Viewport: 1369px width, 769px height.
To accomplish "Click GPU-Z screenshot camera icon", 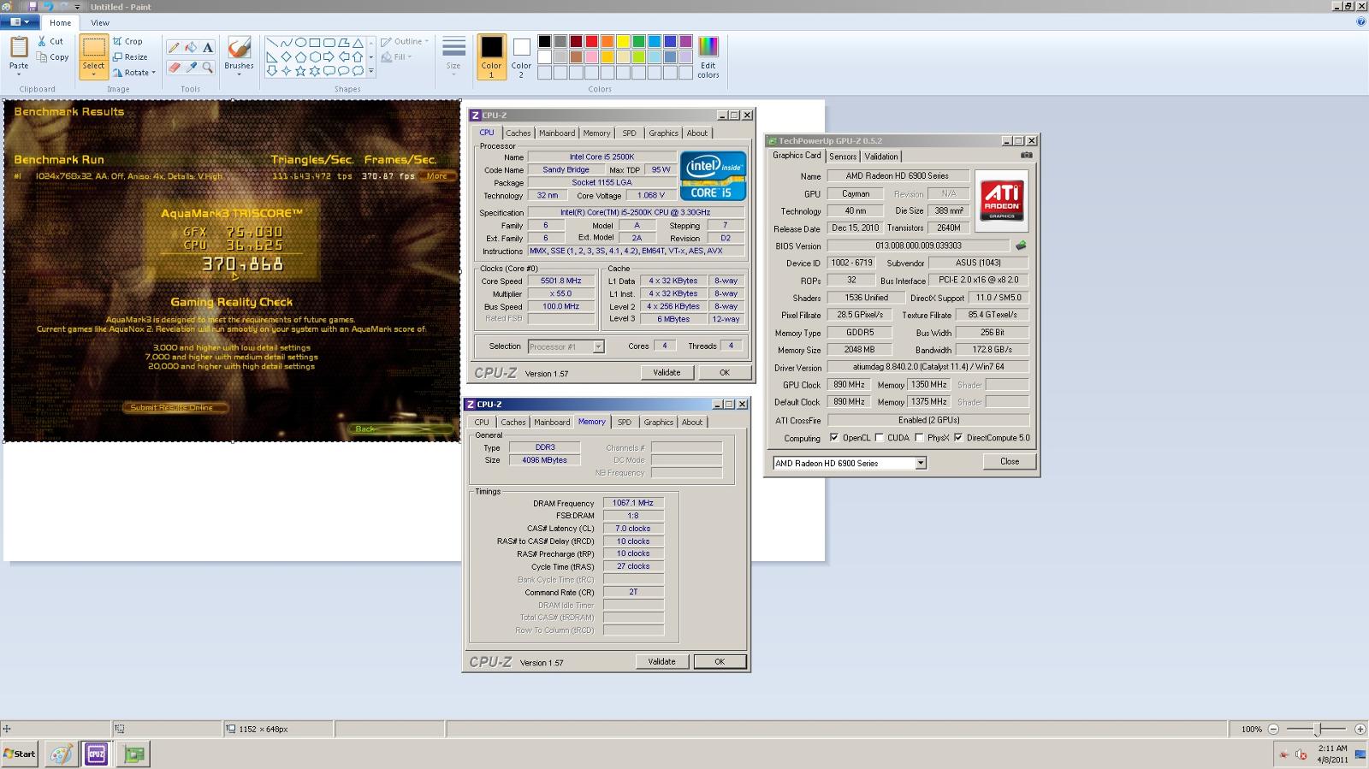I will (x=1027, y=156).
